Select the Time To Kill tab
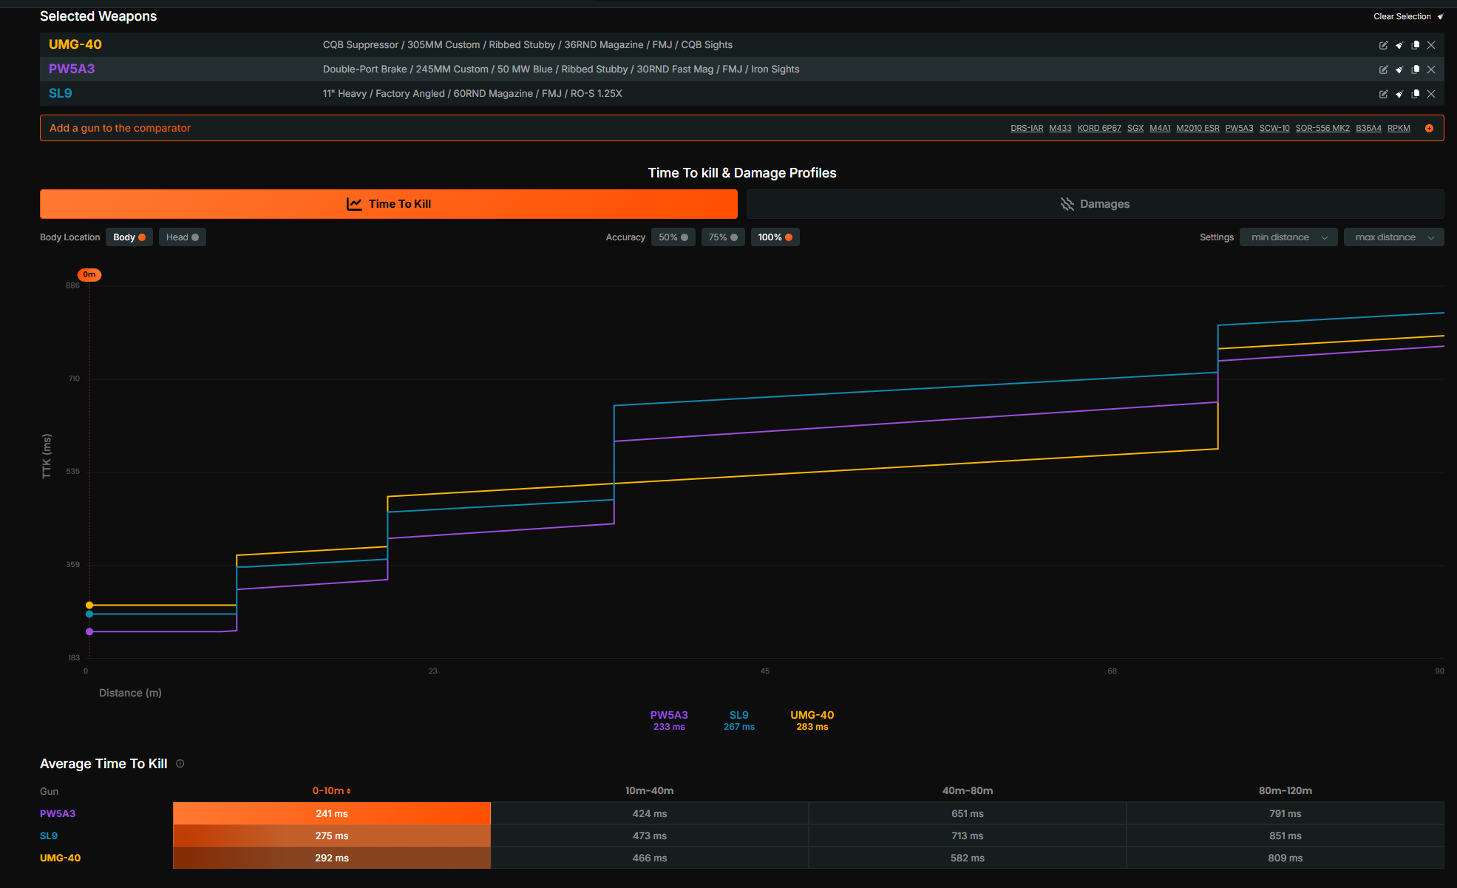The height and width of the screenshot is (888, 1457). click(x=389, y=204)
